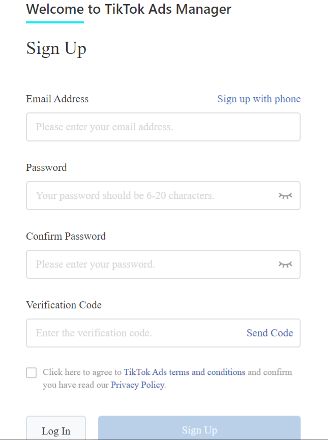
Task: Check the terms and conditions agreement box
Action: (32, 373)
